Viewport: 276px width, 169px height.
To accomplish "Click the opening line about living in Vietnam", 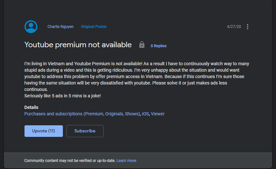I will 137,64.
